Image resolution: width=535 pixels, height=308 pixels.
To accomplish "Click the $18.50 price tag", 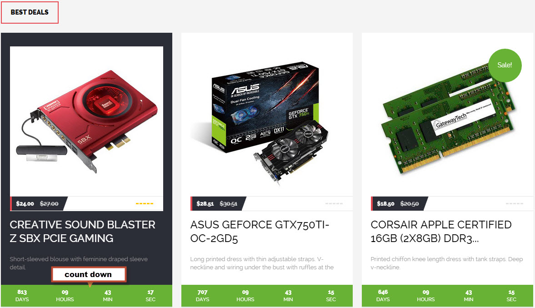I will click(385, 204).
